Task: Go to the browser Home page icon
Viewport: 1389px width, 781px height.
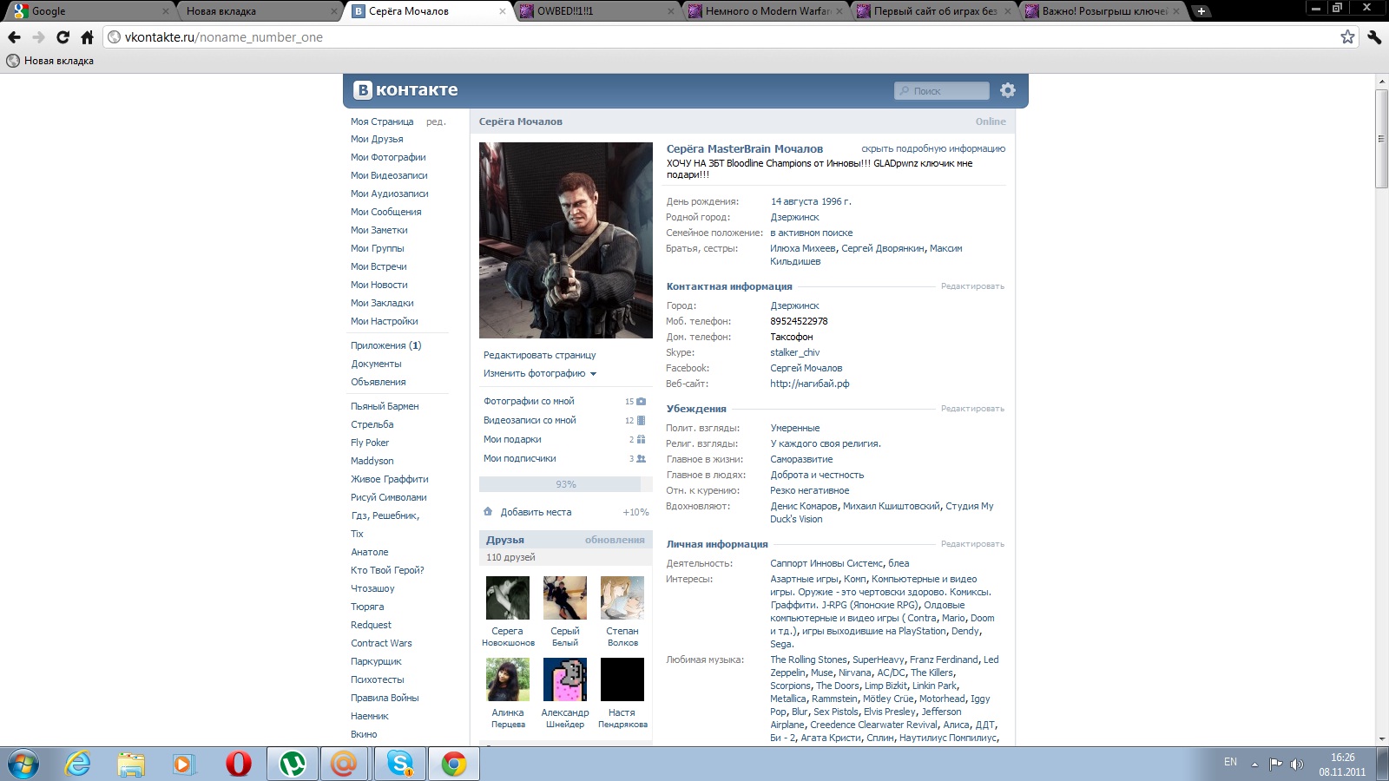Action: (87, 37)
